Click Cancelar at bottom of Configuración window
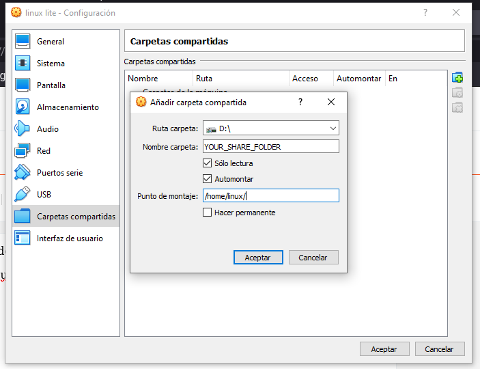The height and width of the screenshot is (369, 480). point(440,348)
